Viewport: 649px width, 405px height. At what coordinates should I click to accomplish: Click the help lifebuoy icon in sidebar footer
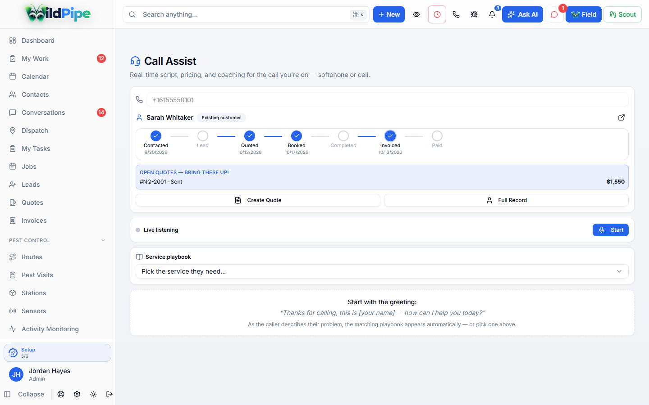[61, 394]
